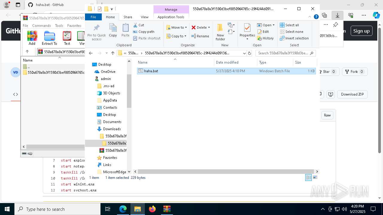Switch to details view layout
Image resolution: width=383 pixels, height=215 pixels.
coord(308,177)
